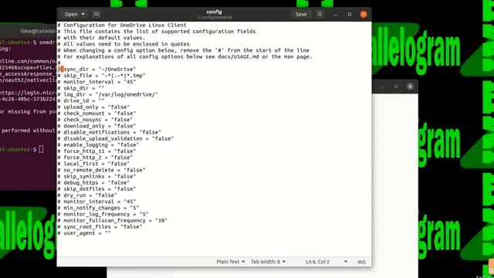This screenshot has width=494, height=278.
Task: Place cursor on the sync_dir line
Action: point(97,69)
